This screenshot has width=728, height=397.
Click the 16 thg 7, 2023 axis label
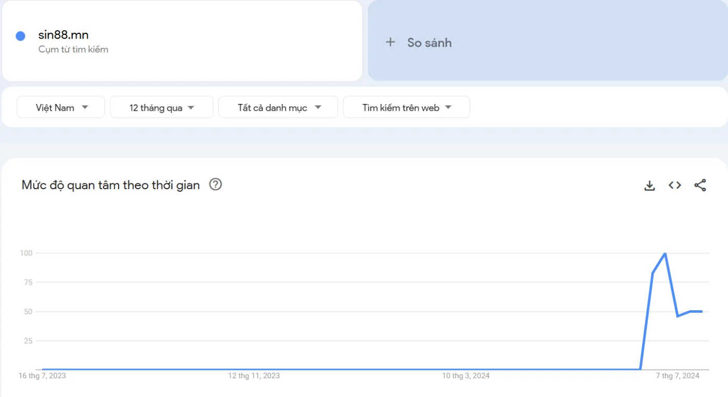(x=42, y=376)
